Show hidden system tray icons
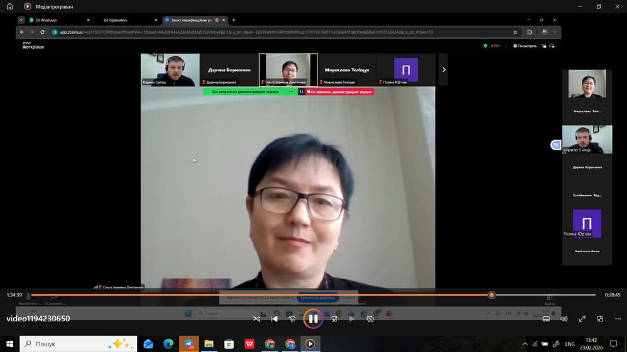This screenshot has width=627, height=352. tap(525, 344)
